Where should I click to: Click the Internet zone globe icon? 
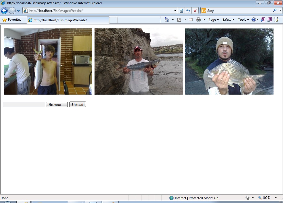pos(171,198)
